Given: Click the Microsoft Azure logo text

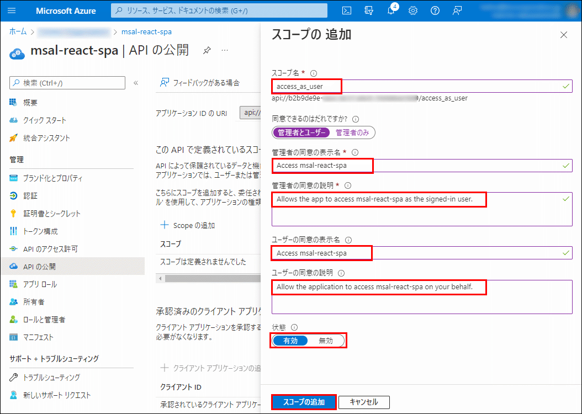Looking at the screenshot, I should pyautogui.click(x=66, y=10).
